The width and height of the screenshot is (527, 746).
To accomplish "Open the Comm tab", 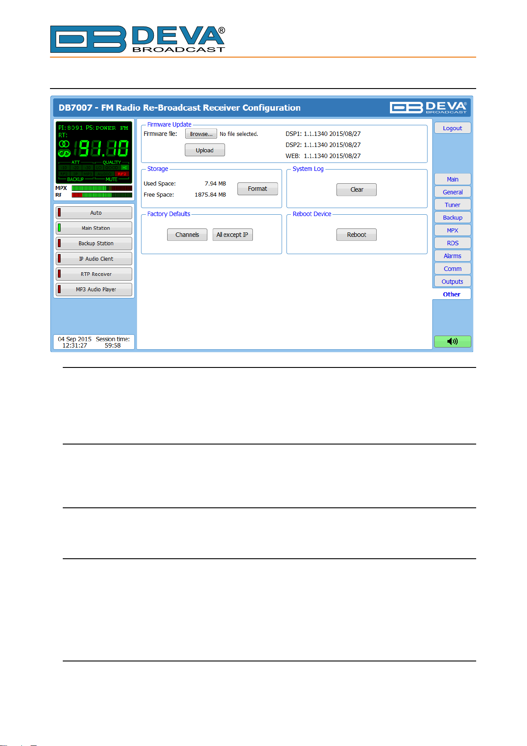I will click(452, 269).
